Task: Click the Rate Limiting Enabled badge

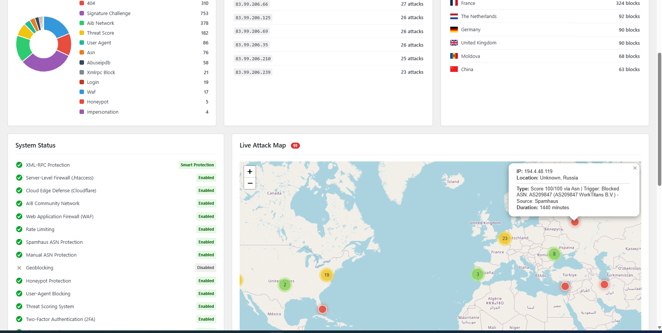Action: pyautogui.click(x=206, y=229)
